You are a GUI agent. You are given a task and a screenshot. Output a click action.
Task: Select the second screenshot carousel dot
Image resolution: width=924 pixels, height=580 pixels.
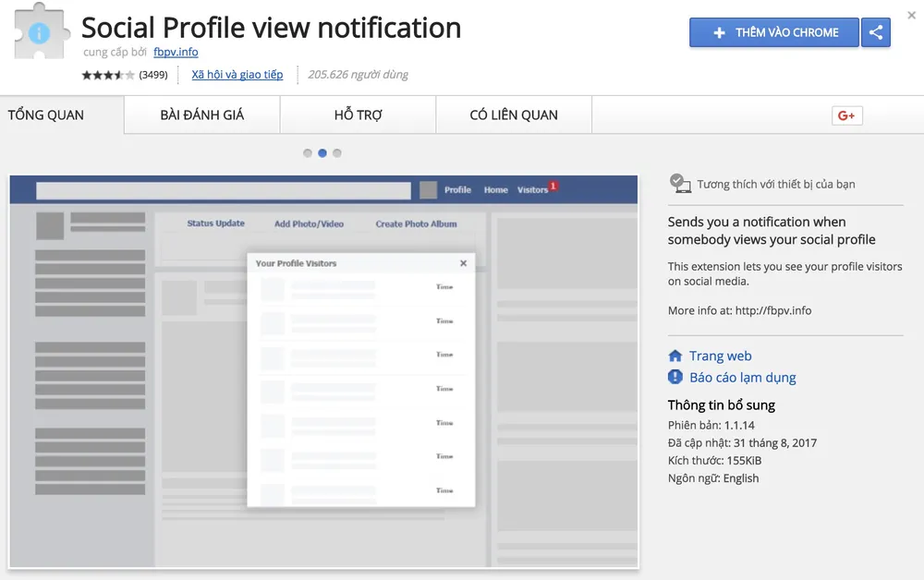point(322,153)
